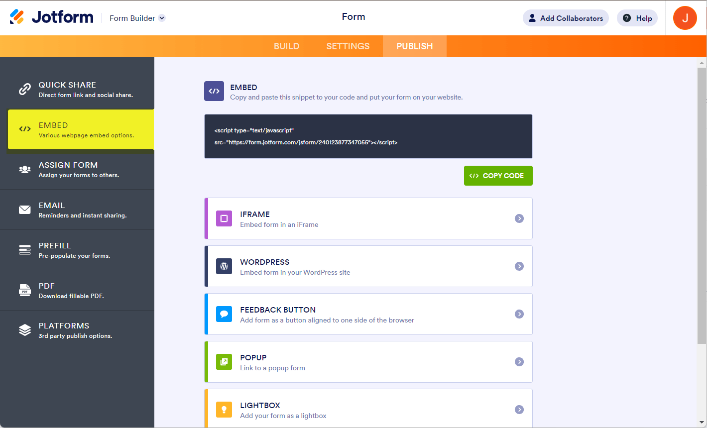
Task: Click the Lightbox bulb icon
Action: pos(224,410)
